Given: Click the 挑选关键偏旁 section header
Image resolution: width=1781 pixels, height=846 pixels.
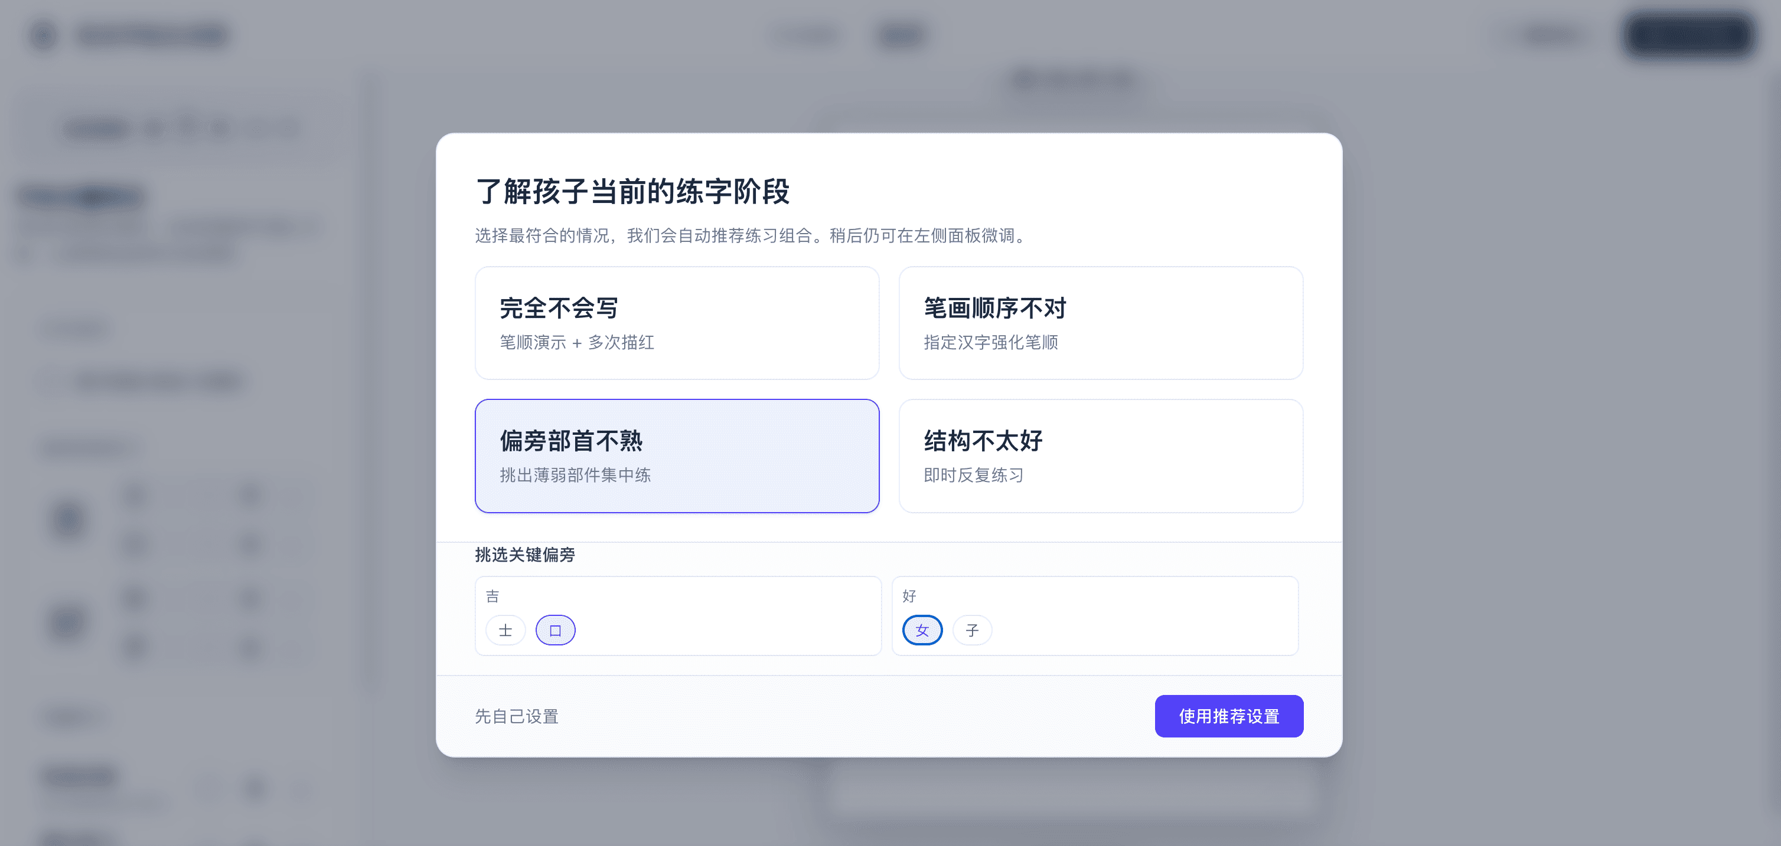Looking at the screenshot, I should point(526,555).
